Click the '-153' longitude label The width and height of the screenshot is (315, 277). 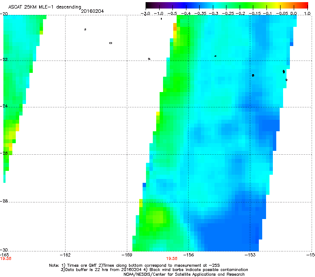coord(250,255)
